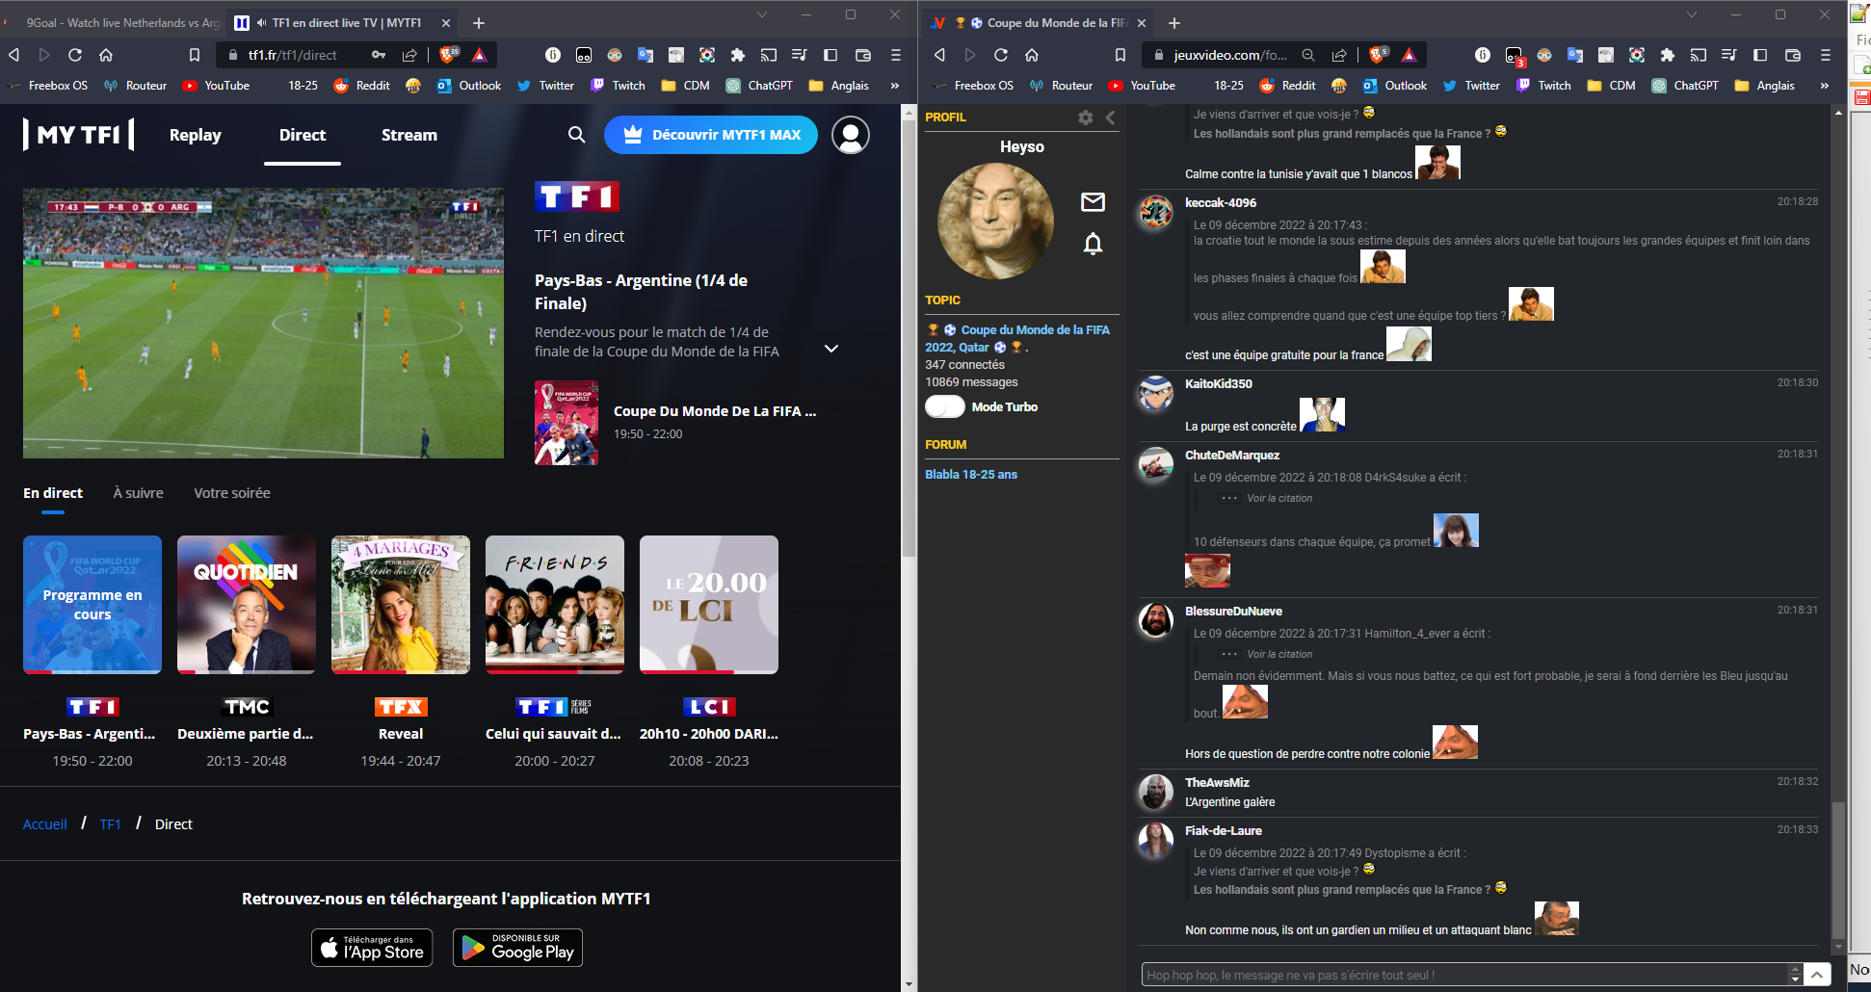The height and width of the screenshot is (992, 1871).
Task: Open the Blabla 18-25 ans forum link
Action: coord(971,475)
